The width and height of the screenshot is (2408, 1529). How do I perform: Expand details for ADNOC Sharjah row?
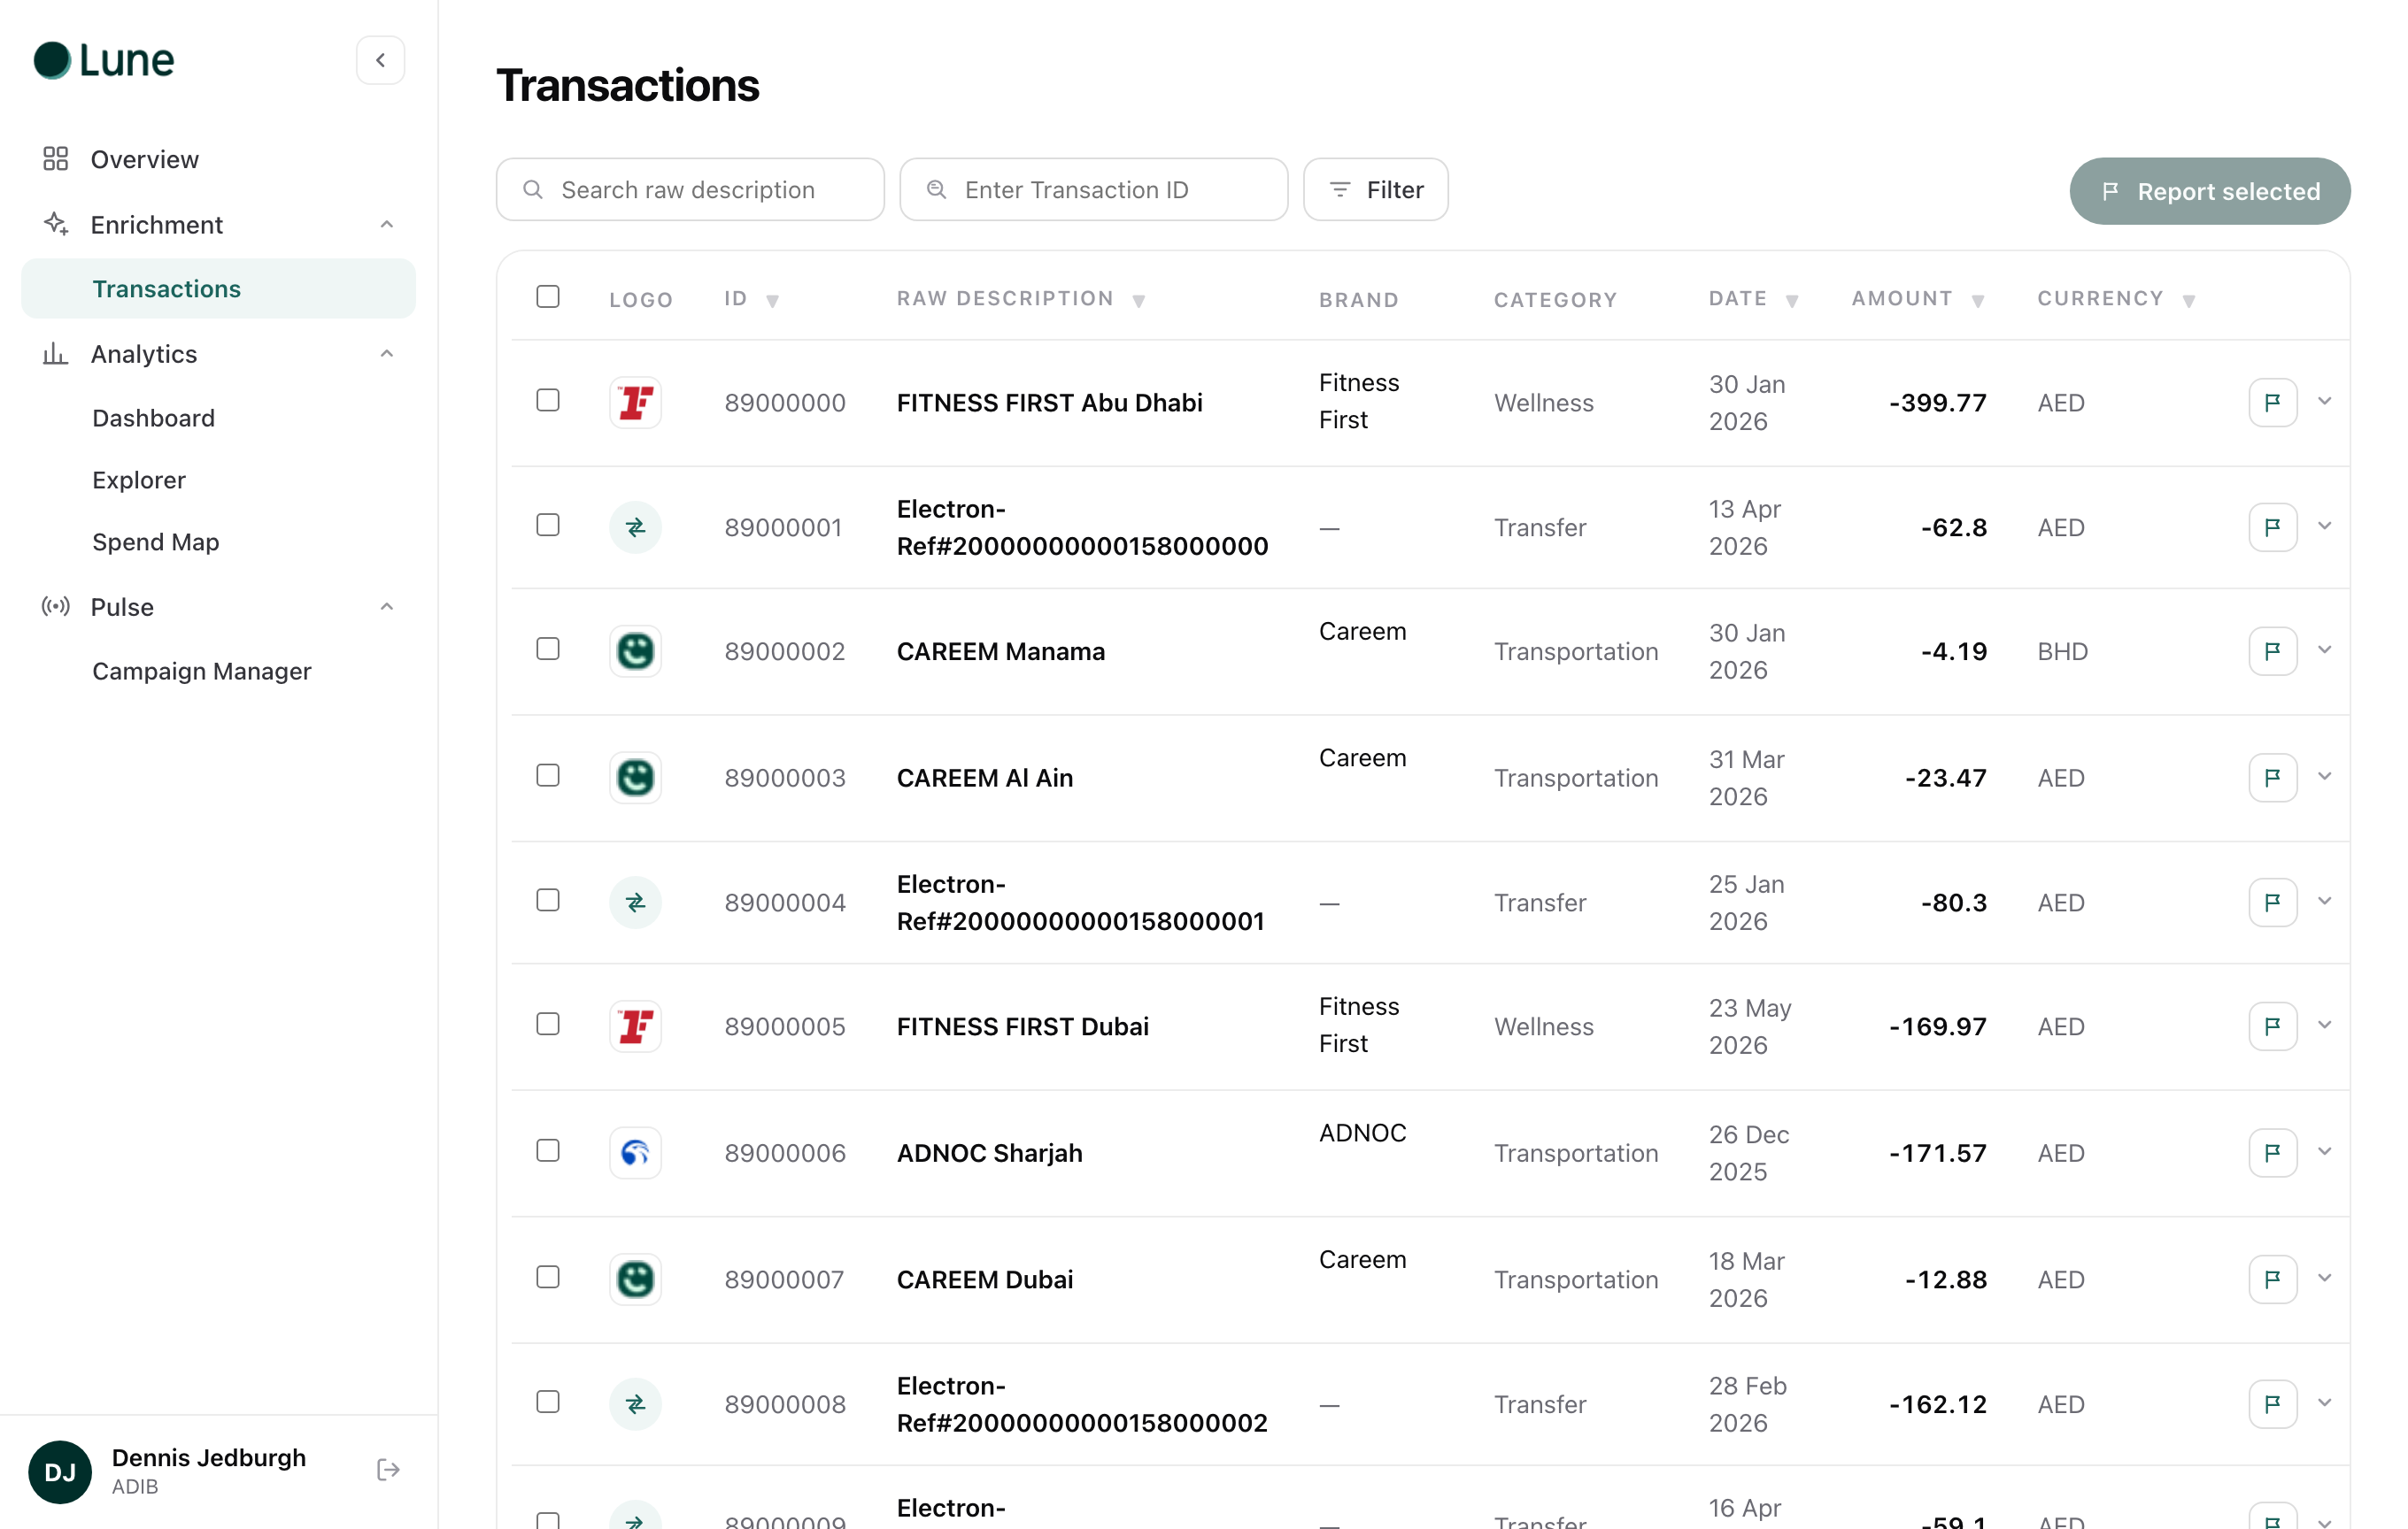click(2324, 1151)
